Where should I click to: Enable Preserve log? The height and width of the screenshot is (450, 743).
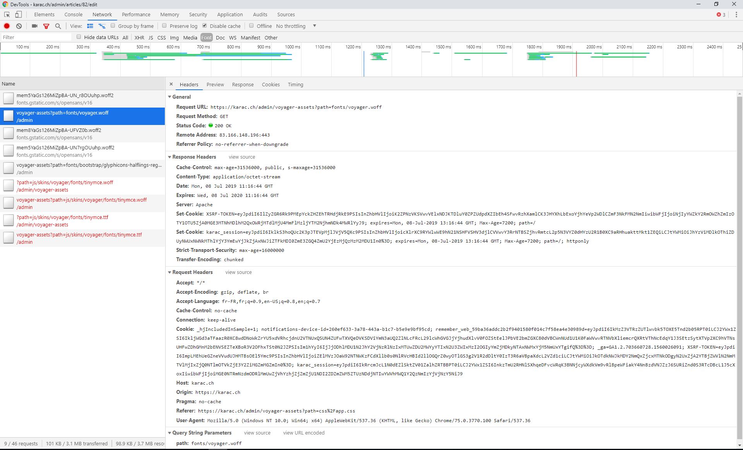[164, 26]
